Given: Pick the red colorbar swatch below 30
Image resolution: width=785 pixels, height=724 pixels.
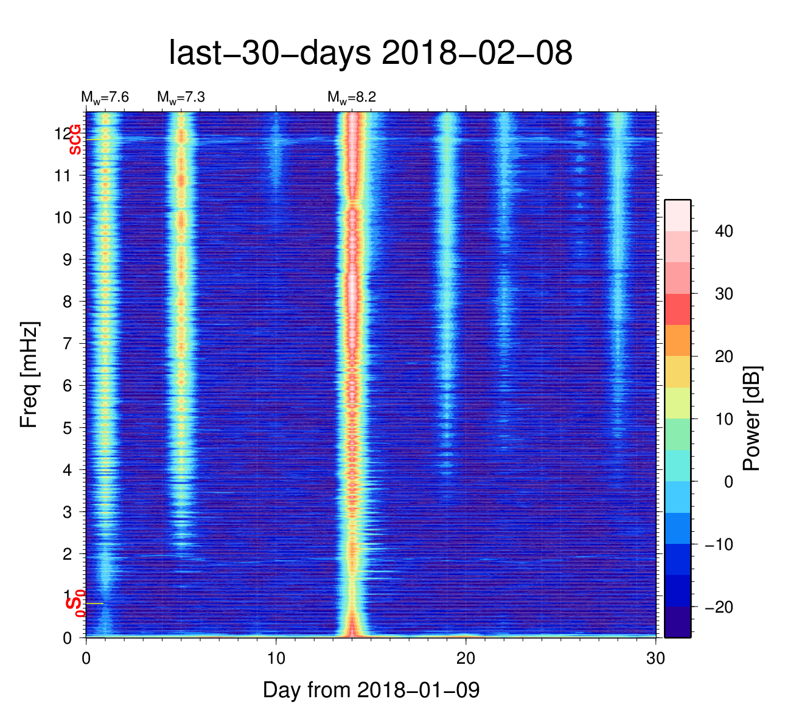Looking at the screenshot, I should click(677, 309).
